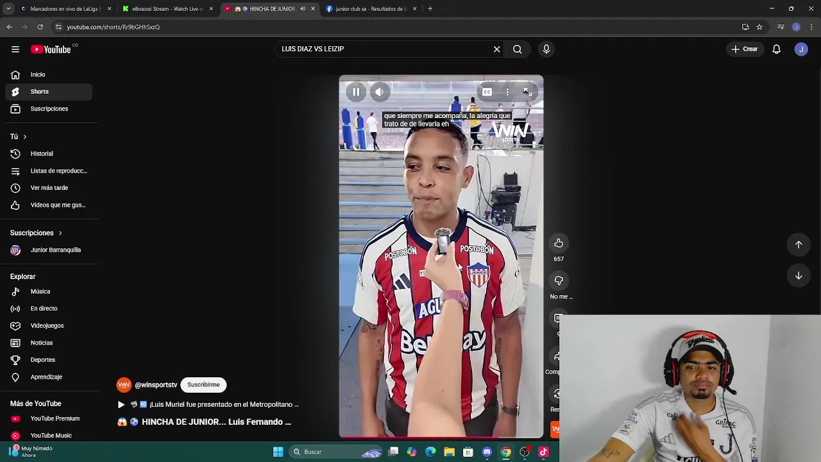Open YouTube Music link

coord(49,436)
